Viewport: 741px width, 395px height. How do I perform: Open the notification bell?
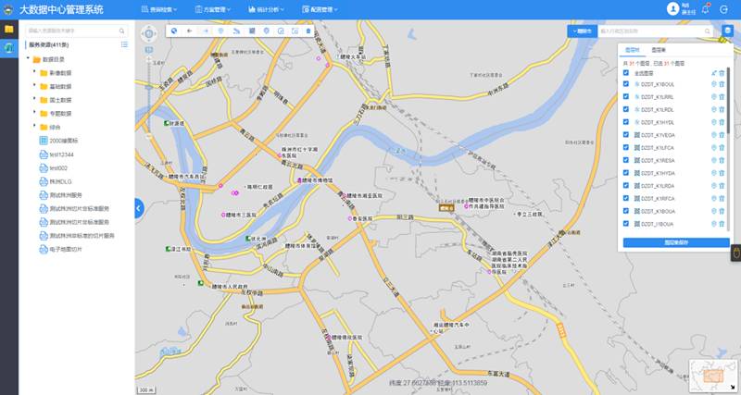point(706,9)
